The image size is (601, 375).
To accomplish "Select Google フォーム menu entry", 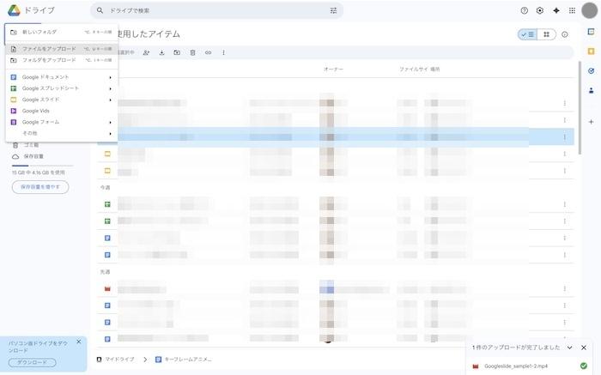I will (x=62, y=122).
